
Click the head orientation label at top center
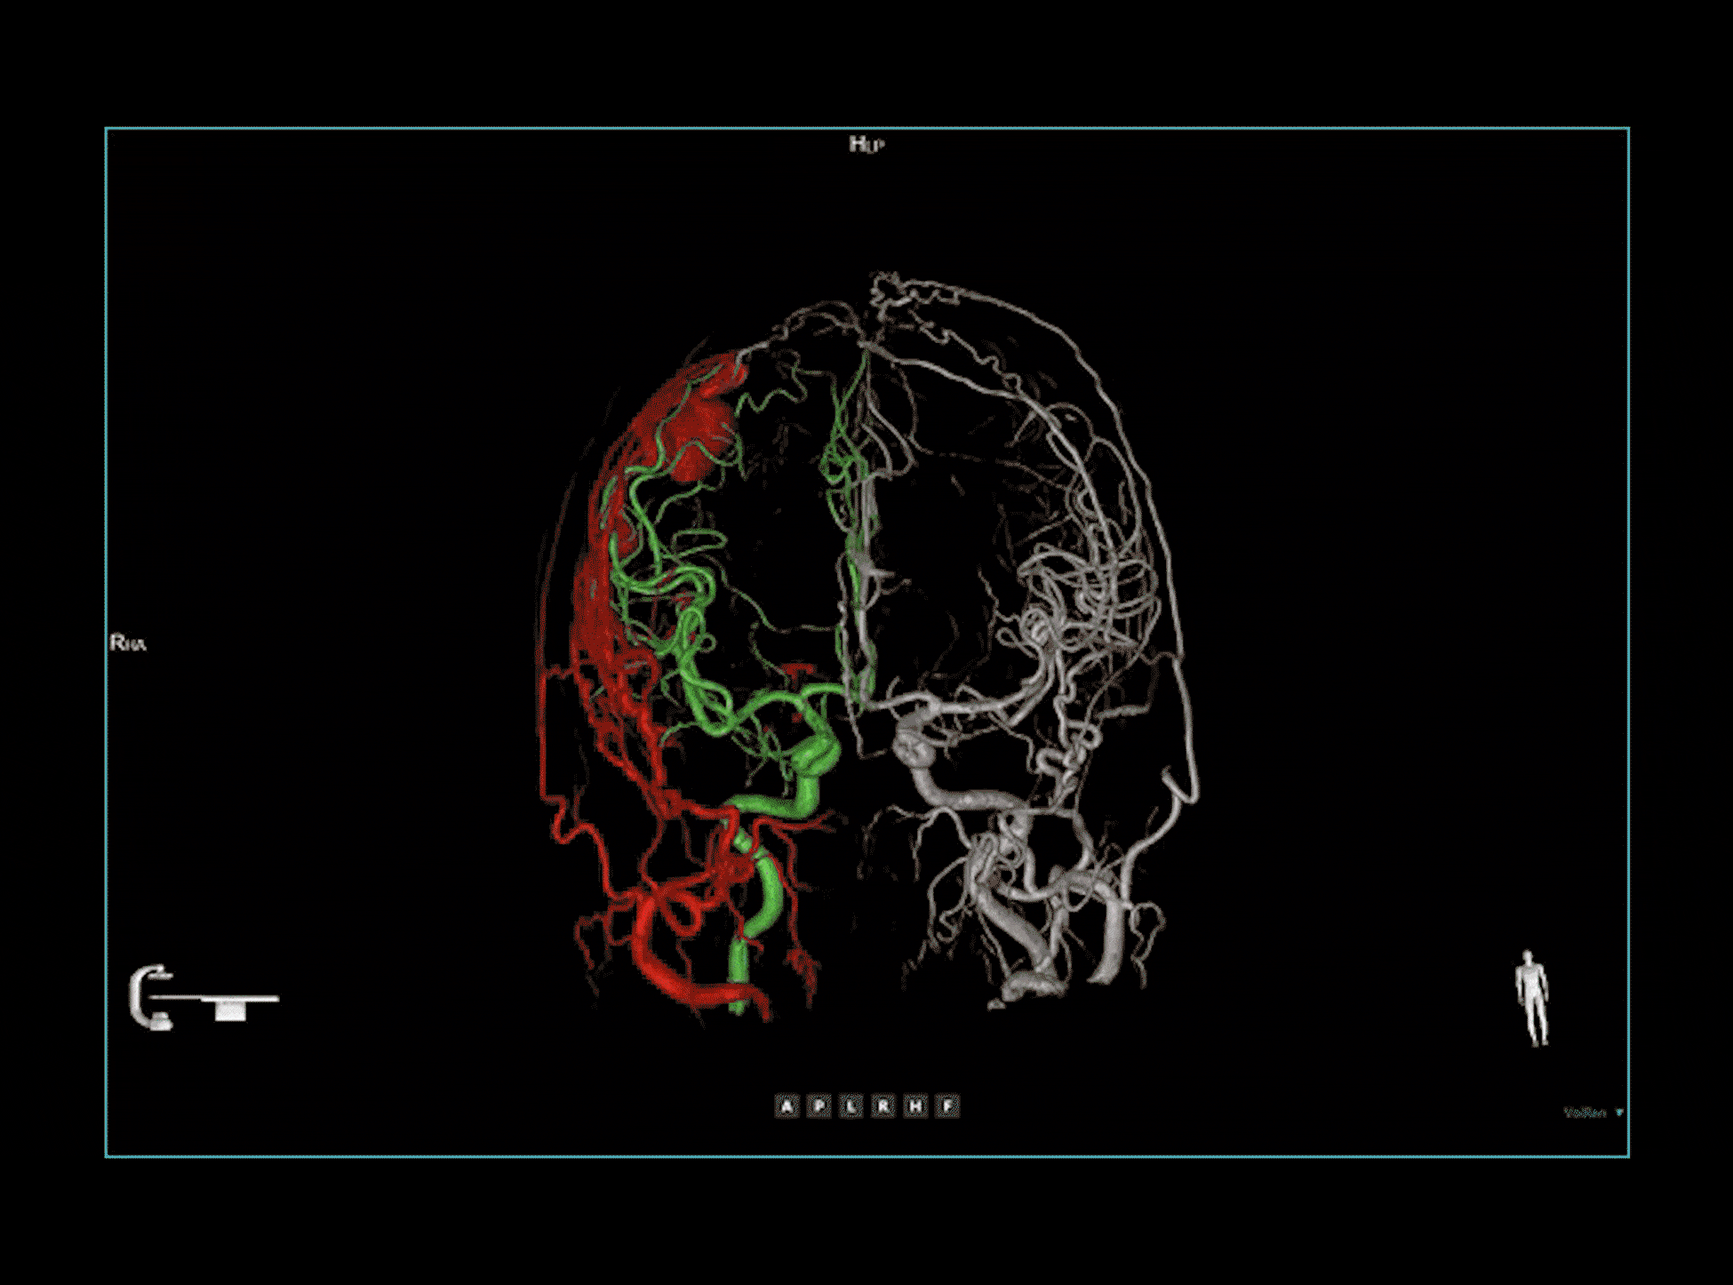pyautogui.click(x=866, y=144)
